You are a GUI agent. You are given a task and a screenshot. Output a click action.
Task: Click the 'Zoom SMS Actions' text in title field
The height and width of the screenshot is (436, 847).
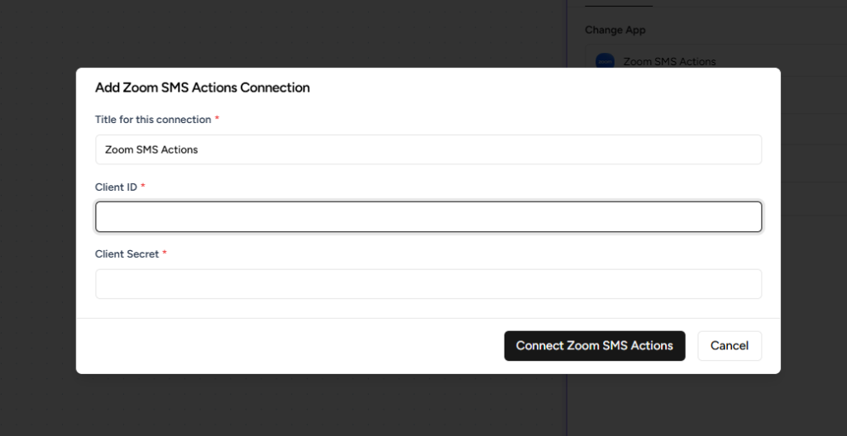pos(151,150)
